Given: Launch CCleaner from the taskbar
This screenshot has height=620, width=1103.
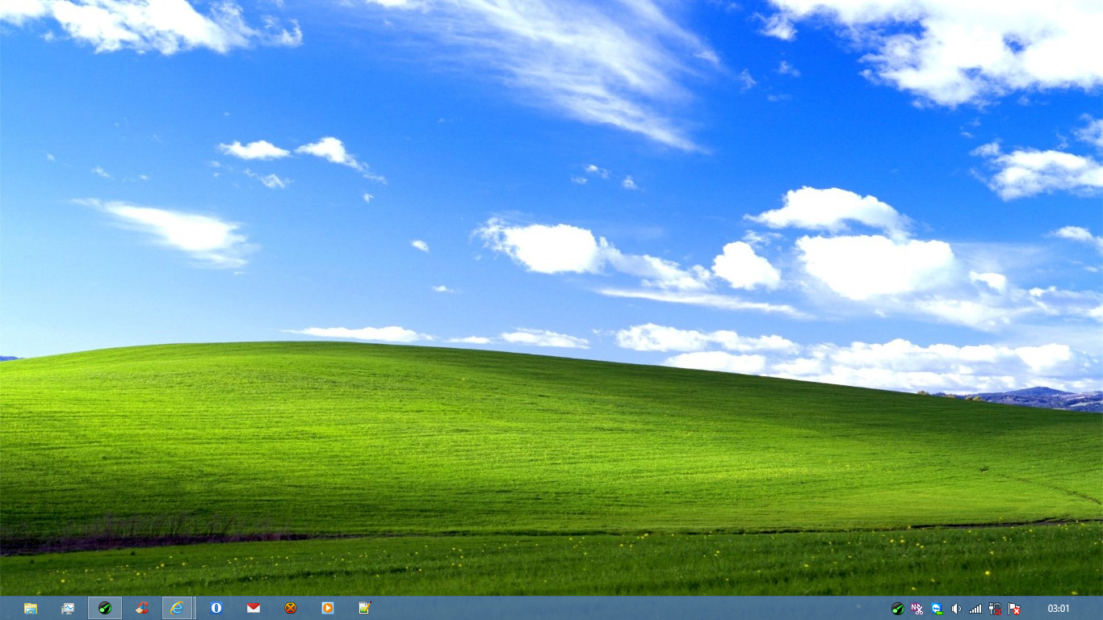Looking at the screenshot, I should [142, 608].
